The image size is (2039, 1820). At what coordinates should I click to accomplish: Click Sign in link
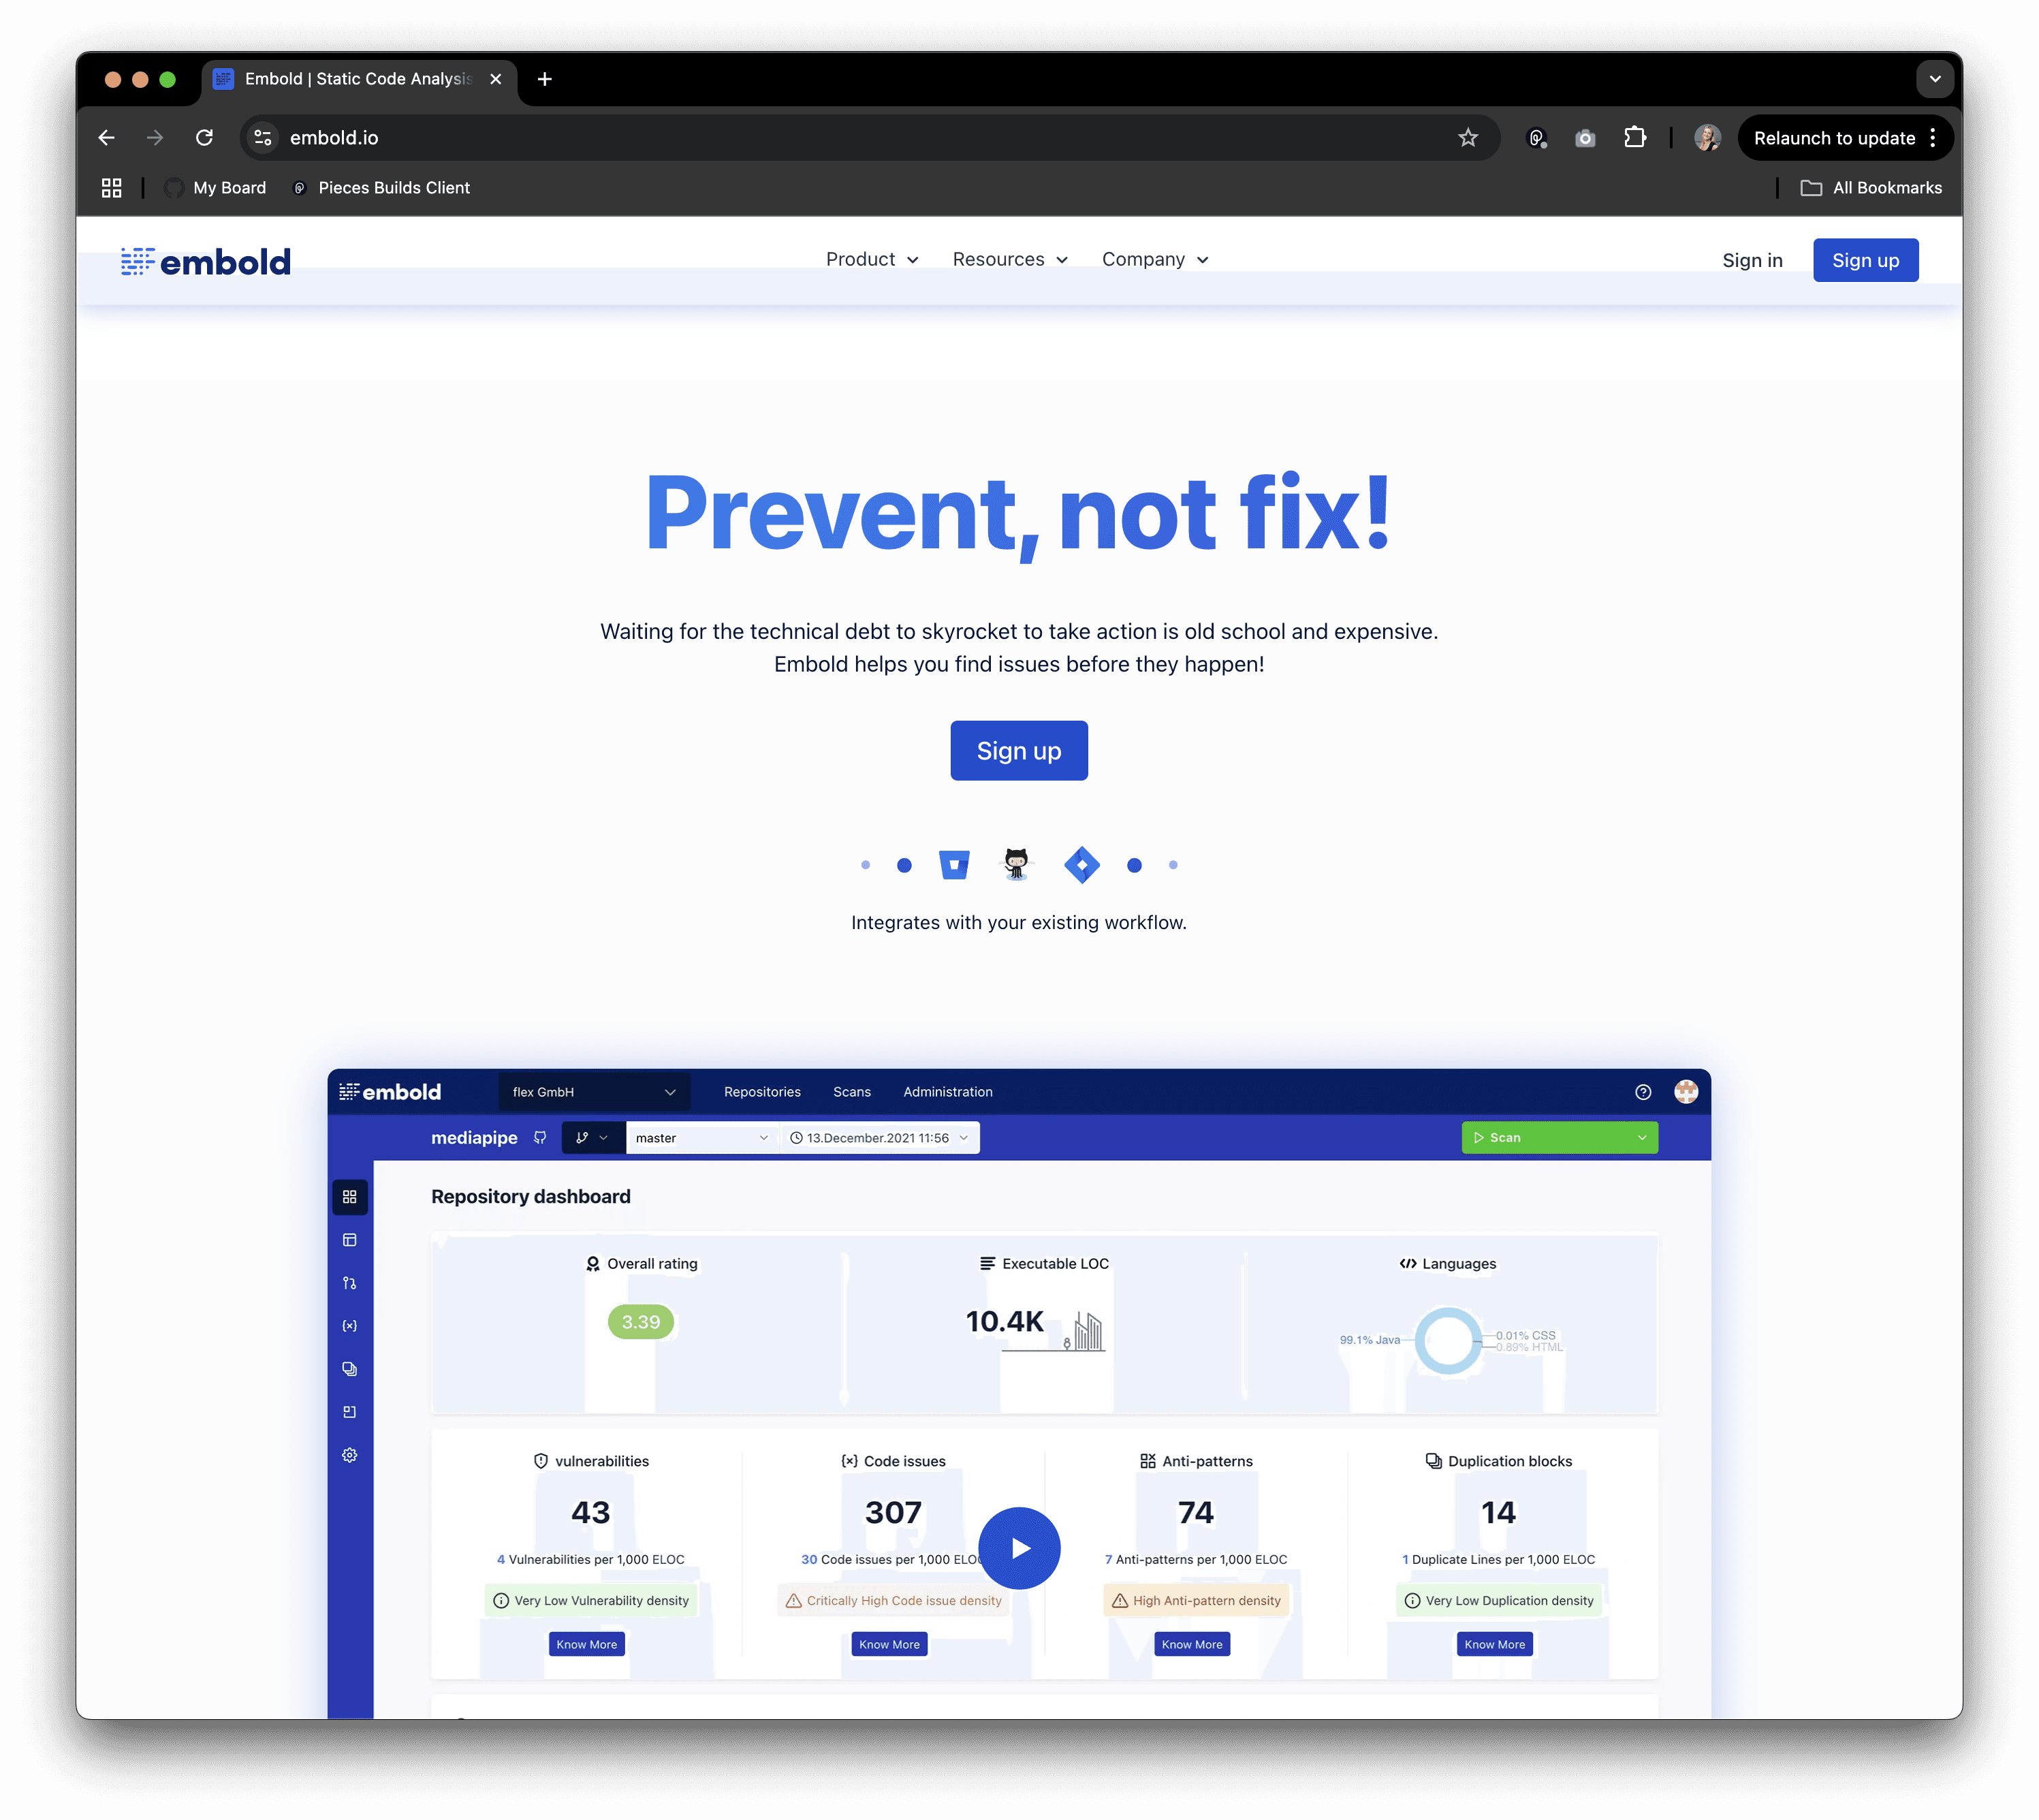pos(1752,260)
